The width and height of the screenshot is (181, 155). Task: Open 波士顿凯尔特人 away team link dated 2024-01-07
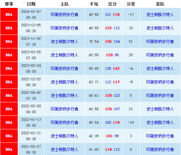(160, 14)
